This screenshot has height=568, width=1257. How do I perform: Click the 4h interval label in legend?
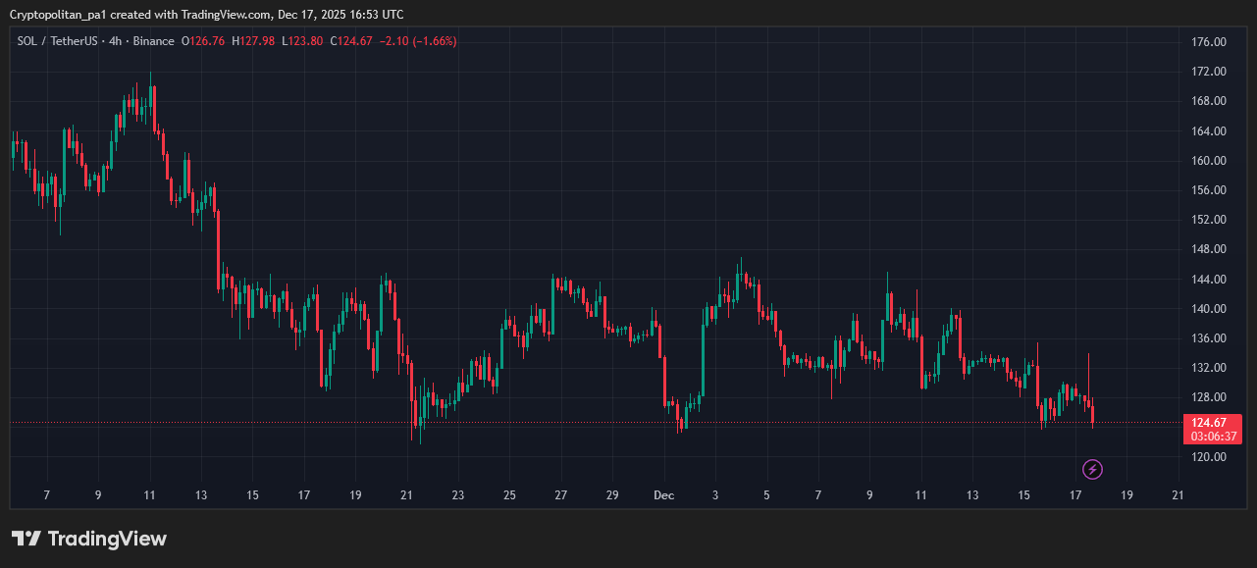pos(116,41)
